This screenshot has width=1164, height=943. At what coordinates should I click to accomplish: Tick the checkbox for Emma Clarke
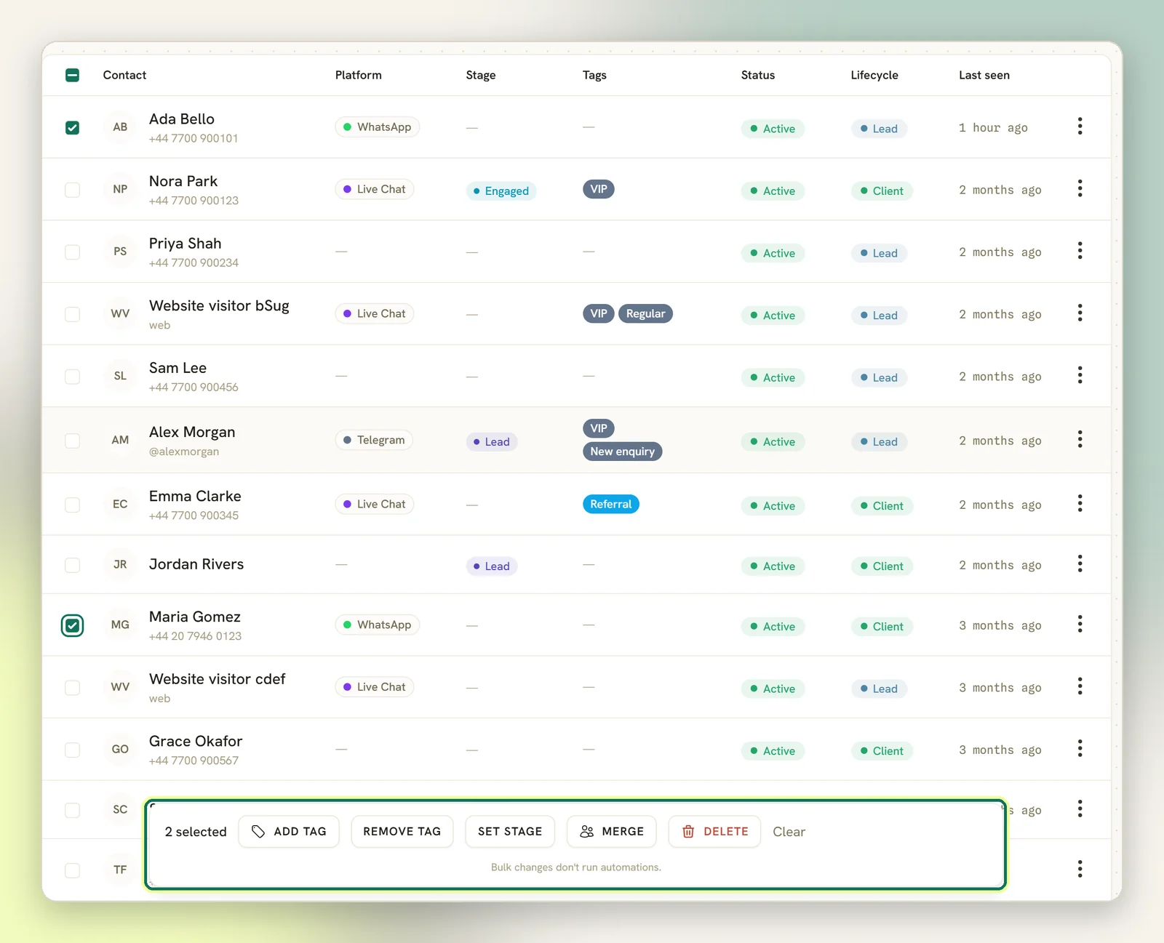(72, 505)
